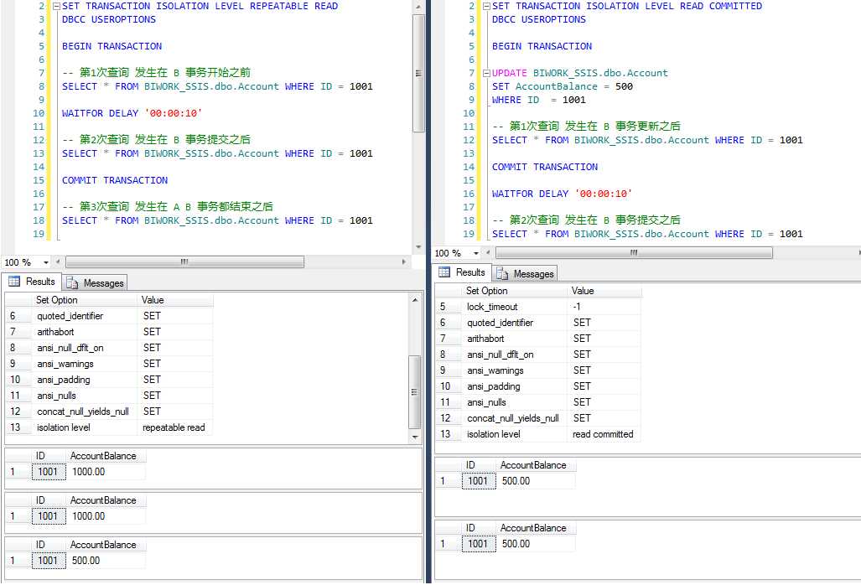
Task: Select the '1001' ID cell in the right second result
Action: click(x=478, y=544)
